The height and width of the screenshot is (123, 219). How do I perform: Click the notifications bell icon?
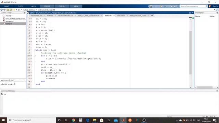210,6
